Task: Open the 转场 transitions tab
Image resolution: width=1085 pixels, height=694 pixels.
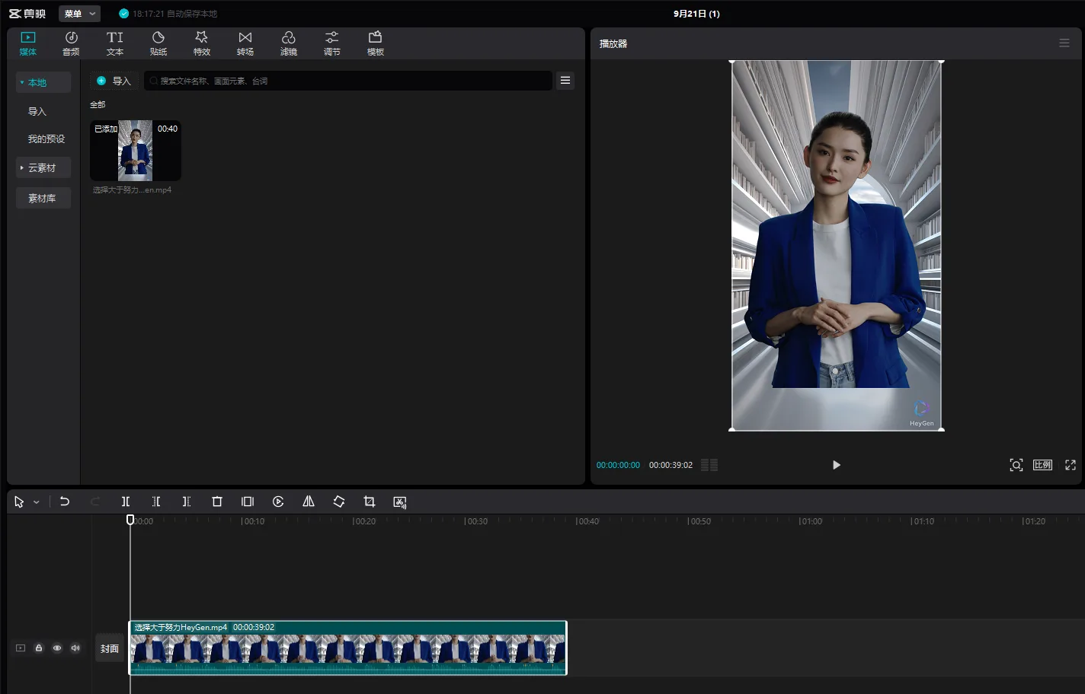Action: tap(245, 43)
